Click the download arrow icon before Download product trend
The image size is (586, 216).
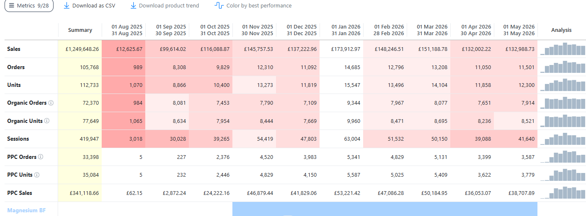[133, 6]
